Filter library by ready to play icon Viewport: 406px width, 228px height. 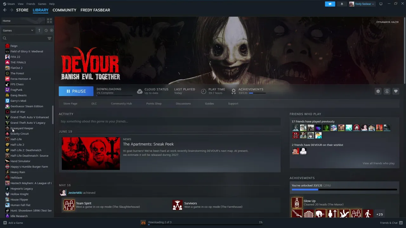tap(51, 30)
